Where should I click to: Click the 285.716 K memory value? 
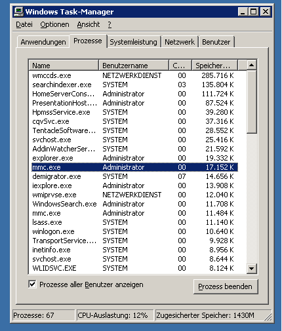point(218,75)
